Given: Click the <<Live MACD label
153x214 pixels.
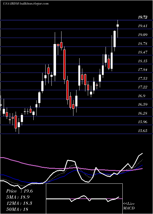Looking at the screenshot, I should [129, 206].
